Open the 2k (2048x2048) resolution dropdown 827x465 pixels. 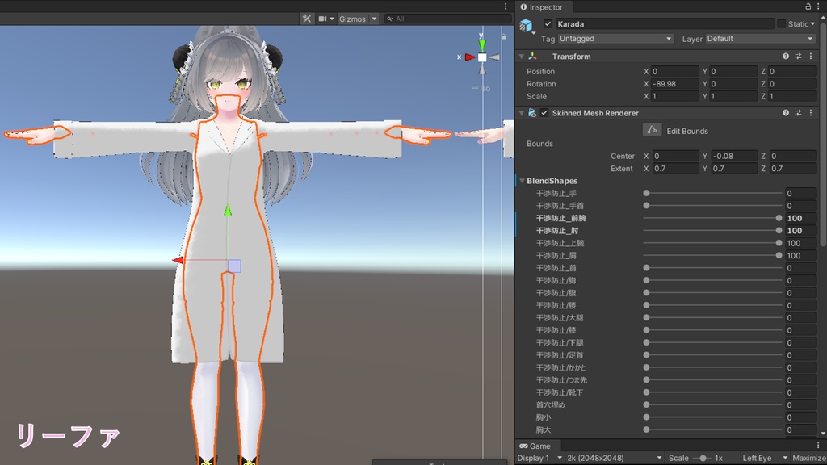click(x=615, y=459)
